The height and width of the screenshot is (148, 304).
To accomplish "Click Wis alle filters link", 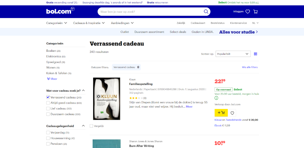I will pos(250,67).
